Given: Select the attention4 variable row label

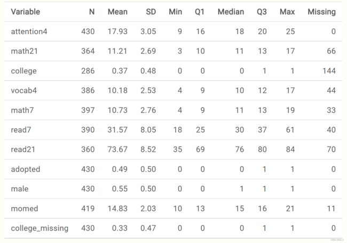Looking at the screenshot, I should coord(29,31).
